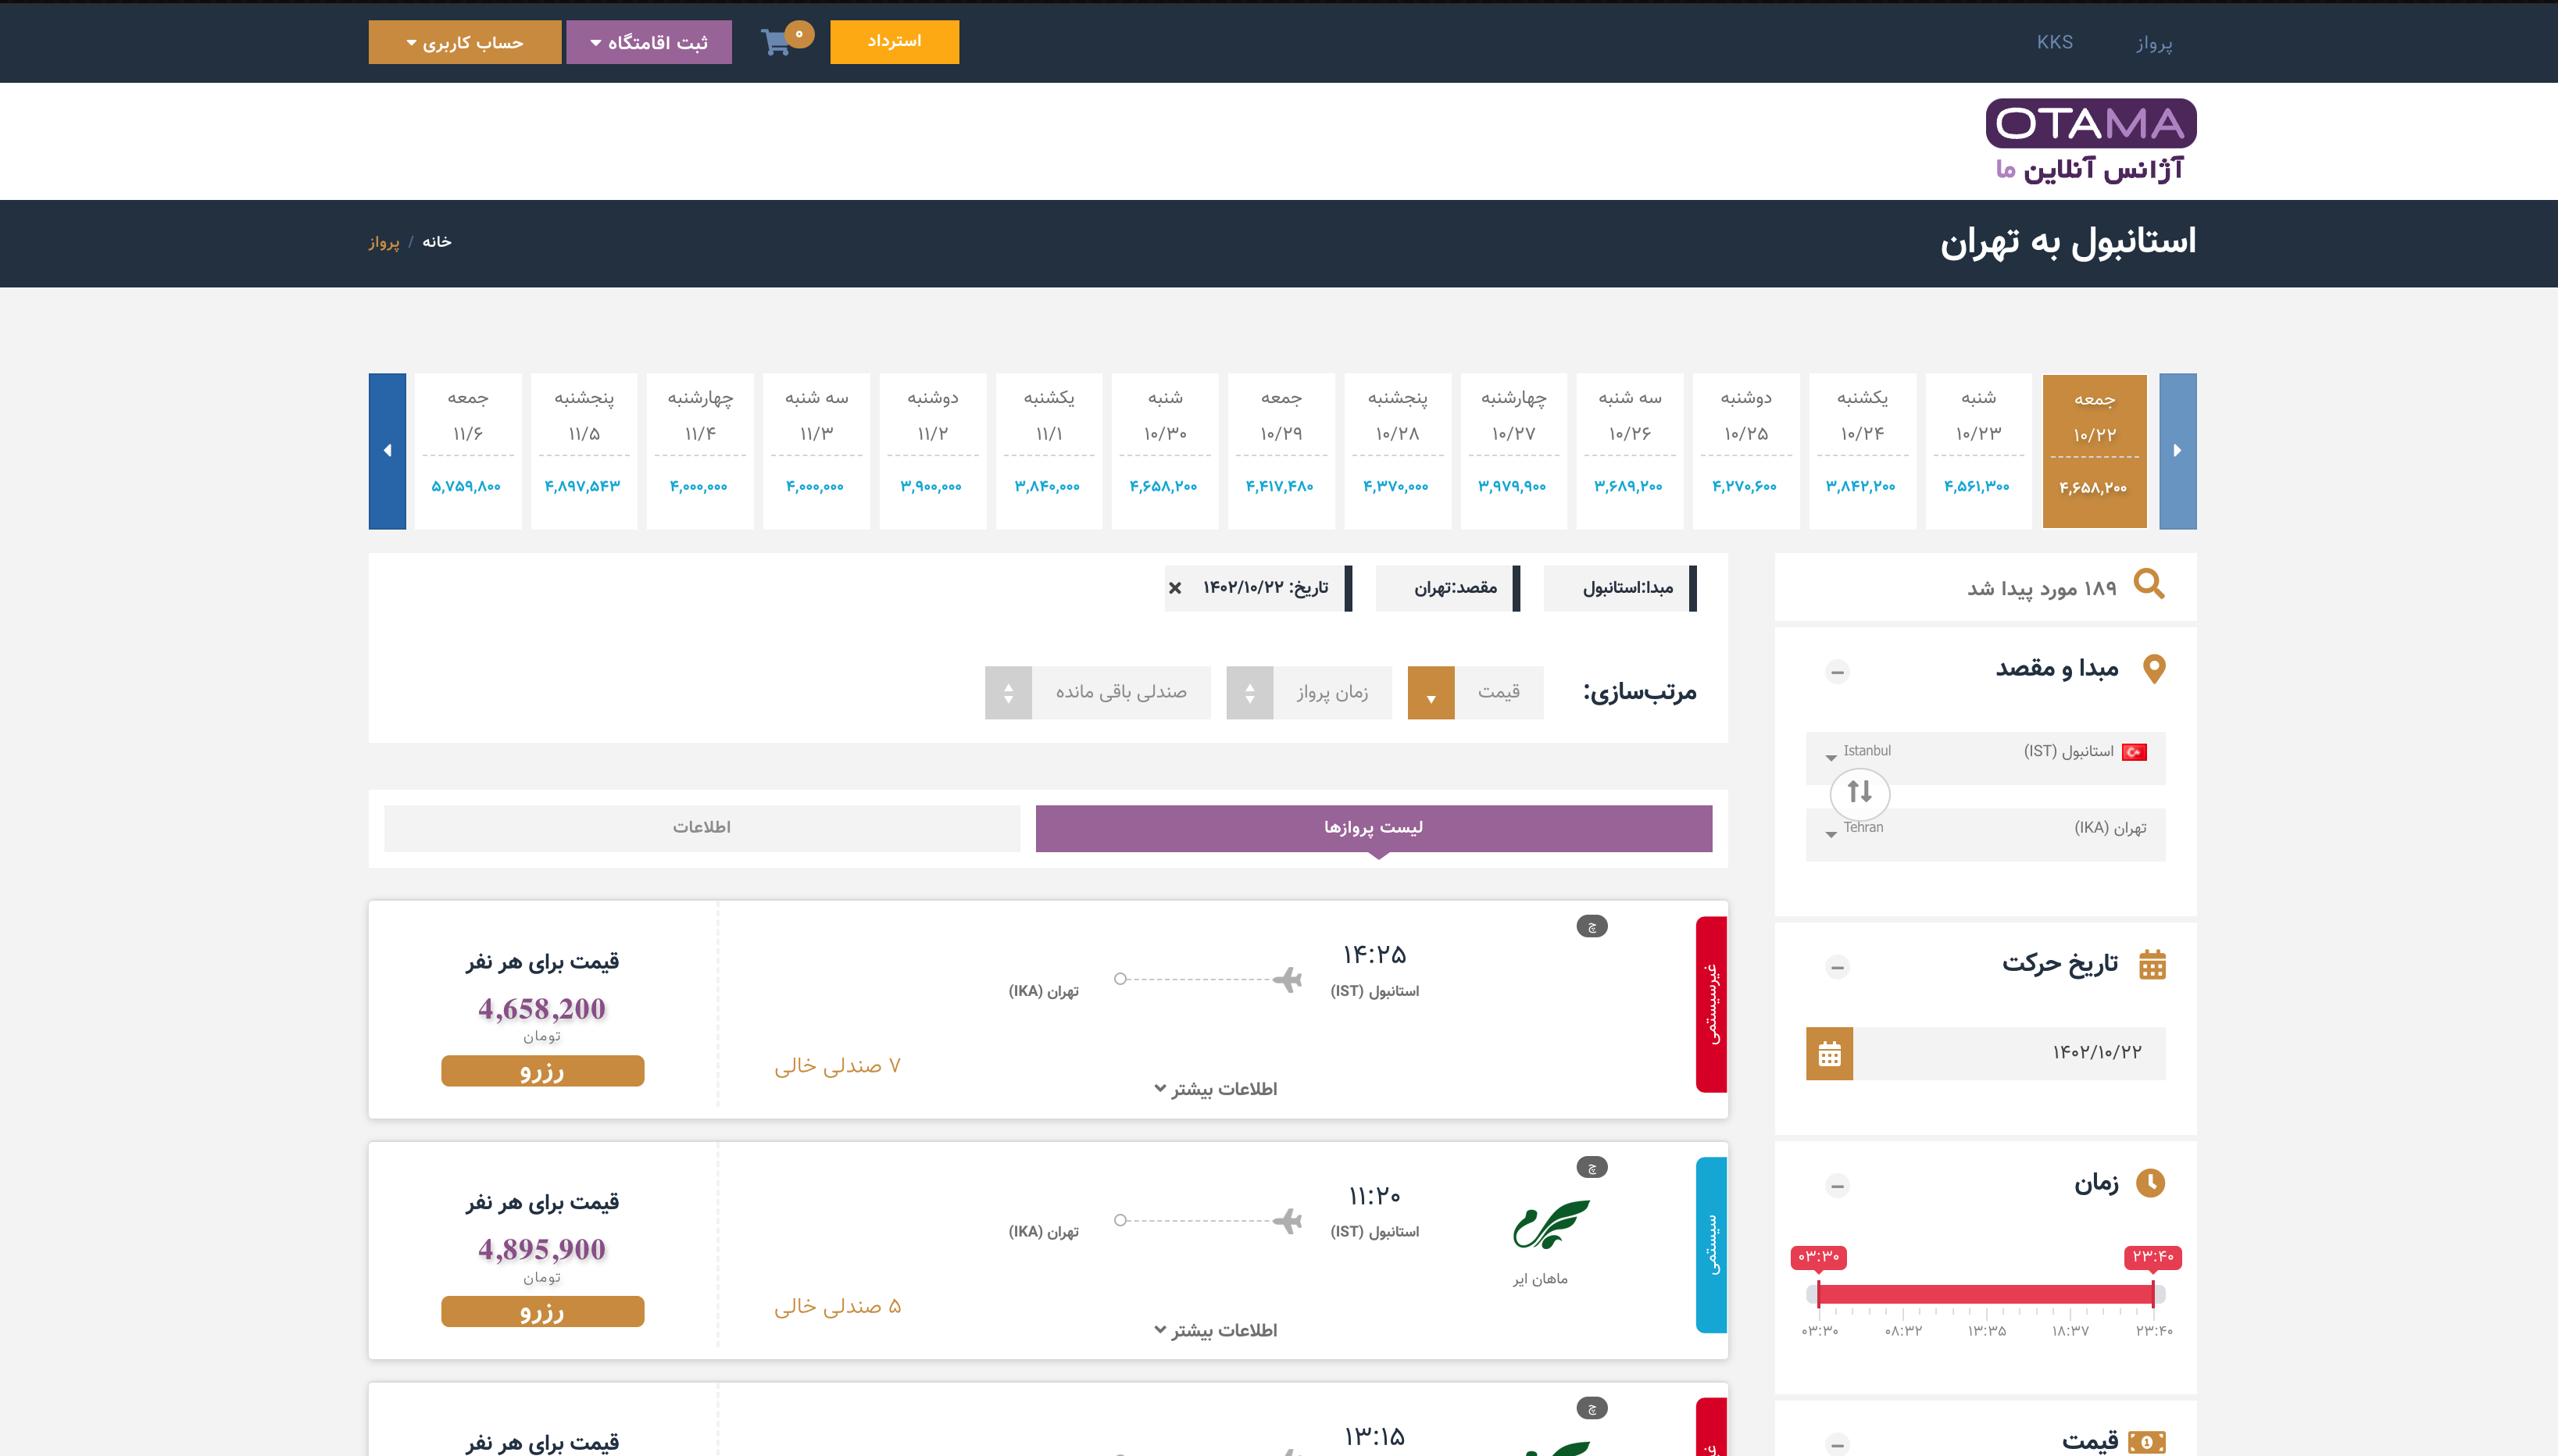Open the shopping cart icon
The image size is (2558, 1456).
777,43
